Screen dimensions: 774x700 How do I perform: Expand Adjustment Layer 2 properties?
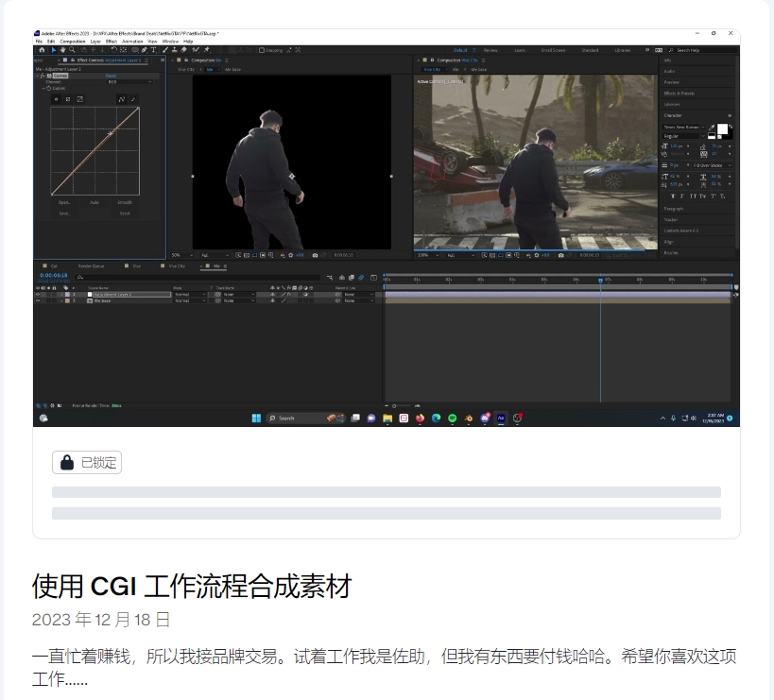click(61, 295)
